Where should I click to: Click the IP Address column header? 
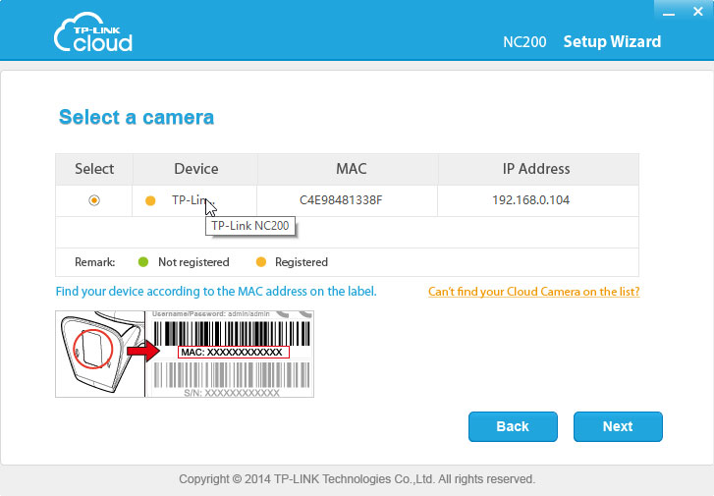pos(536,169)
